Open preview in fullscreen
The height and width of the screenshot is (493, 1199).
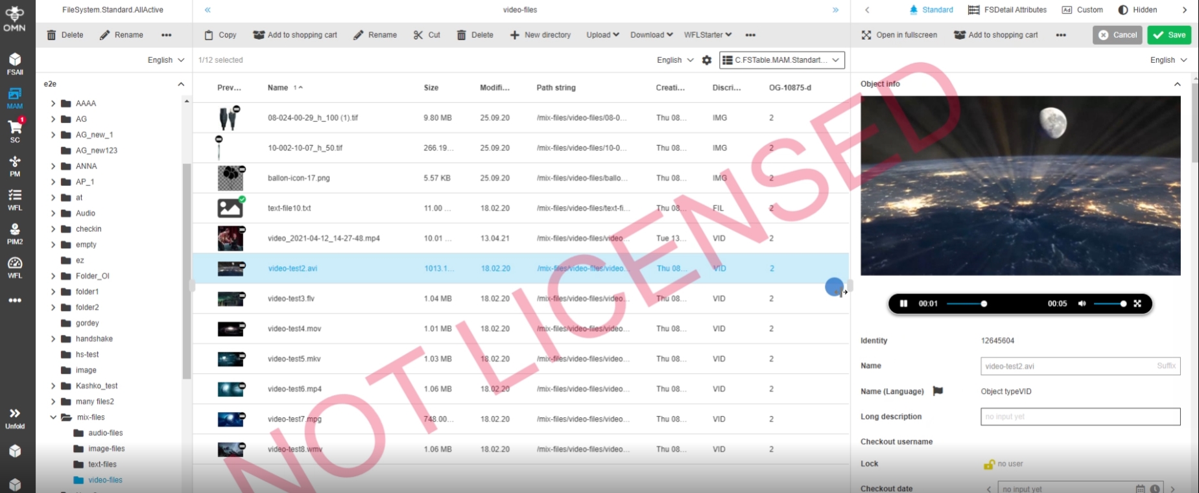[899, 35]
